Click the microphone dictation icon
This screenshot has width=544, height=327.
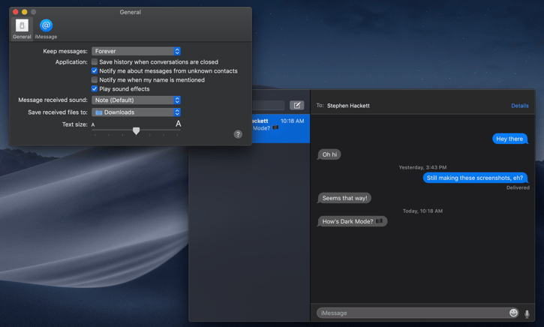[527, 313]
